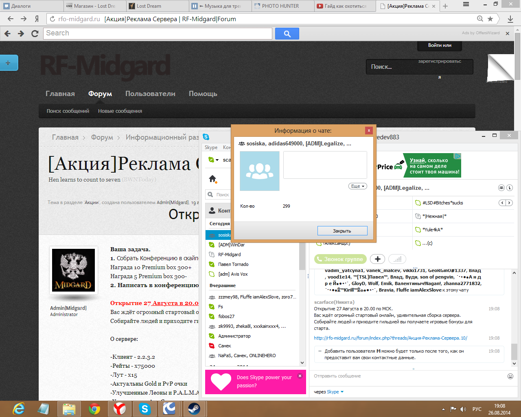Click the Skype contacts Поиск field
The width and height of the screenshot is (521, 417).
(218, 195)
